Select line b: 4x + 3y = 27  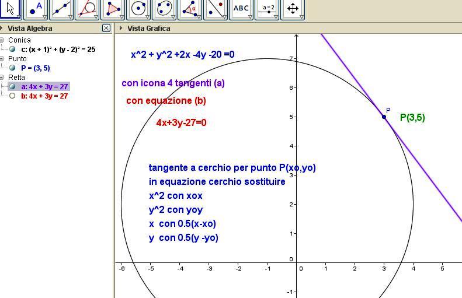coord(44,96)
